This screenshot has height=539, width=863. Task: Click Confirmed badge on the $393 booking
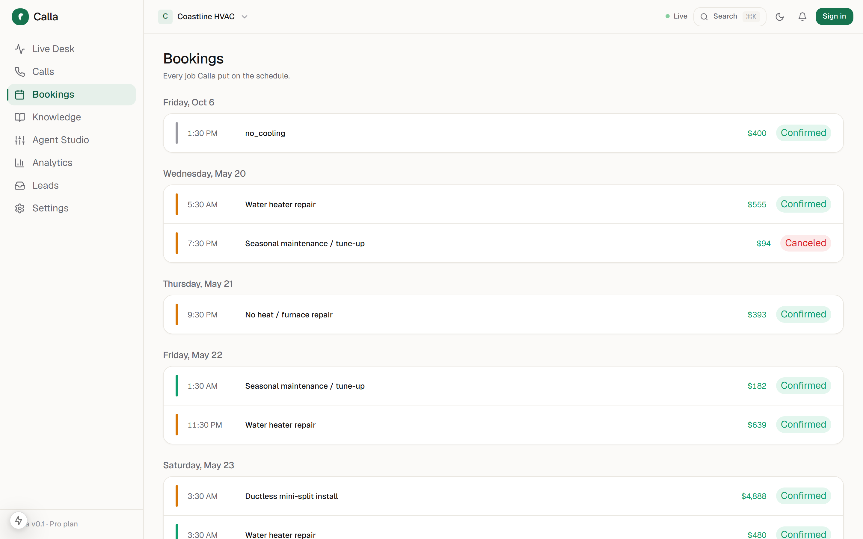pos(803,314)
